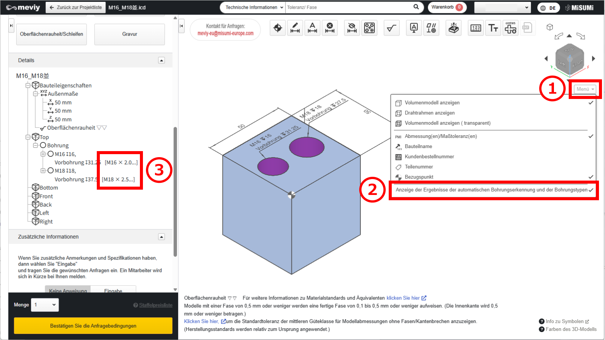Go back via Zurück zur Projektliste
This screenshot has height=340, width=605.
[75, 7]
